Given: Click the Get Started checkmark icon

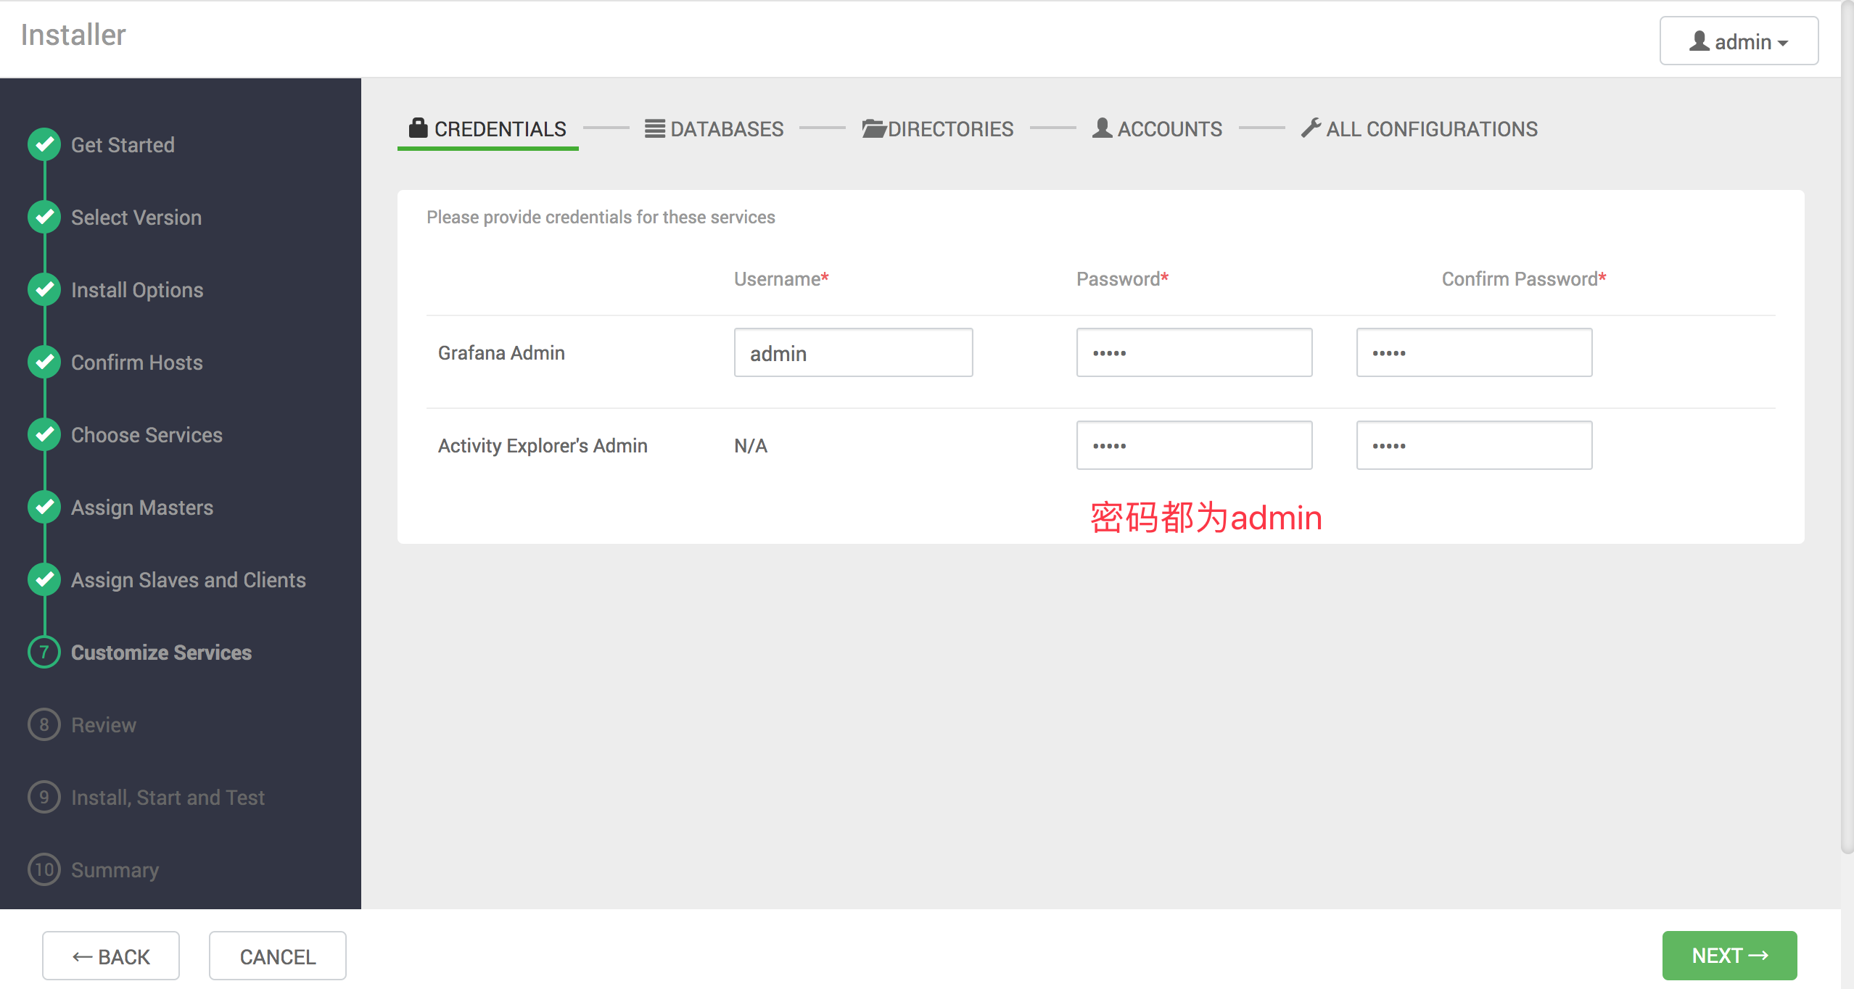Looking at the screenshot, I should [x=44, y=144].
